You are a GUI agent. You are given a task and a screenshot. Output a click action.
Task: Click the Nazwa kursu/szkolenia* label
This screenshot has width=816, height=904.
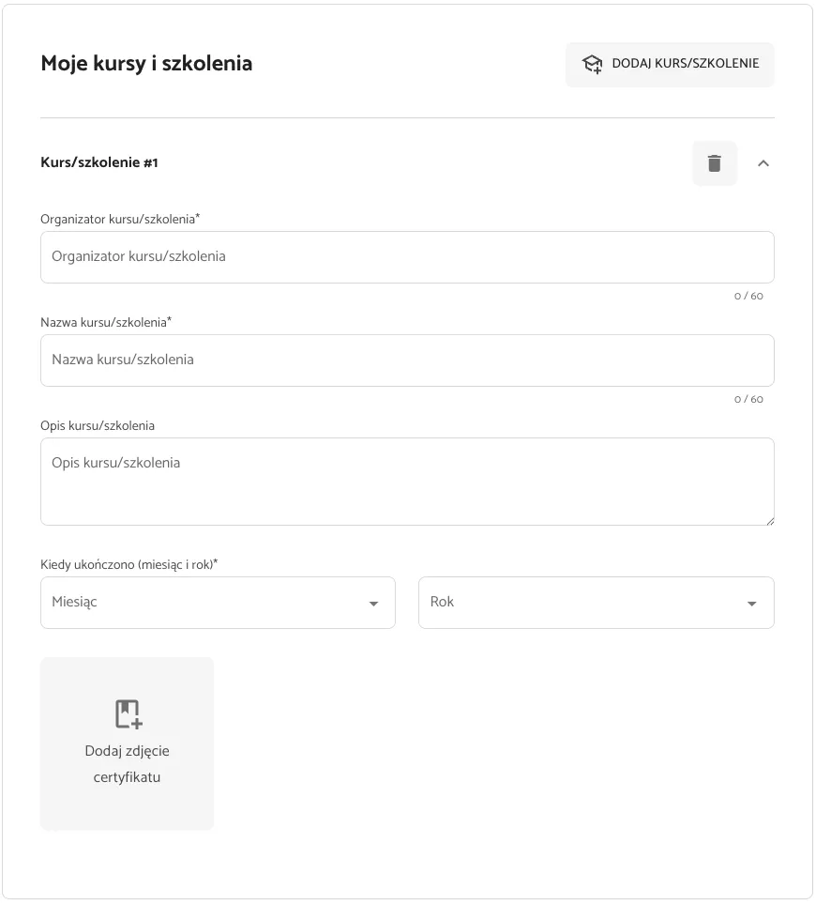point(106,322)
